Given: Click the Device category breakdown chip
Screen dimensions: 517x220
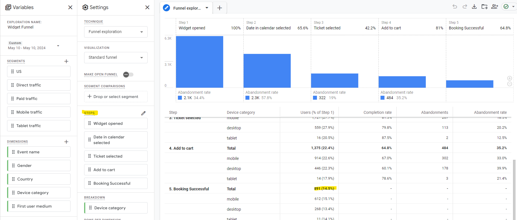Looking at the screenshot, I should [x=116, y=208].
